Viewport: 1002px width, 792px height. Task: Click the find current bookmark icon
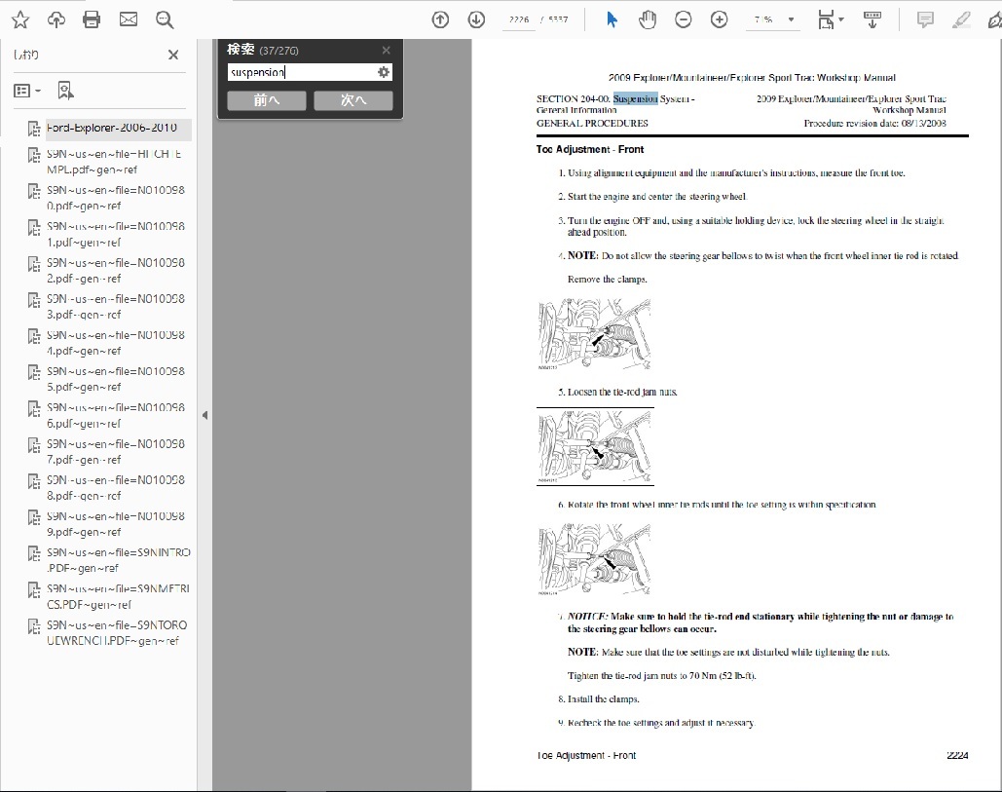pyautogui.click(x=65, y=91)
